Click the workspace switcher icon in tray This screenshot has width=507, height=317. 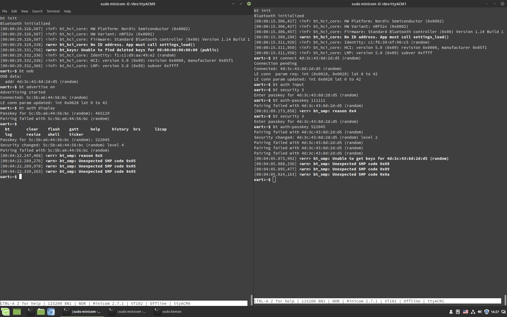504,312
